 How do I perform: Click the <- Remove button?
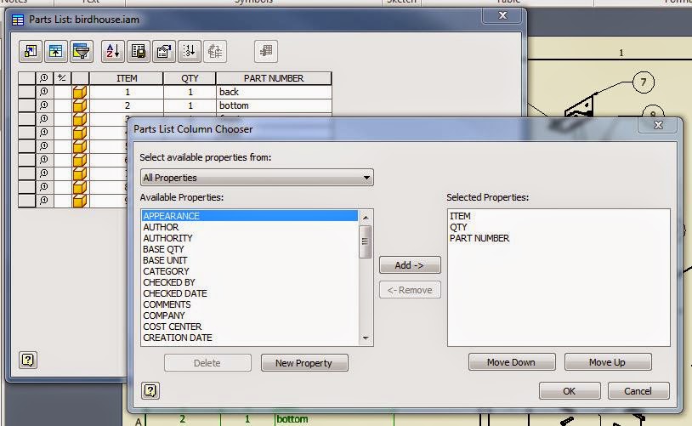pyautogui.click(x=410, y=290)
